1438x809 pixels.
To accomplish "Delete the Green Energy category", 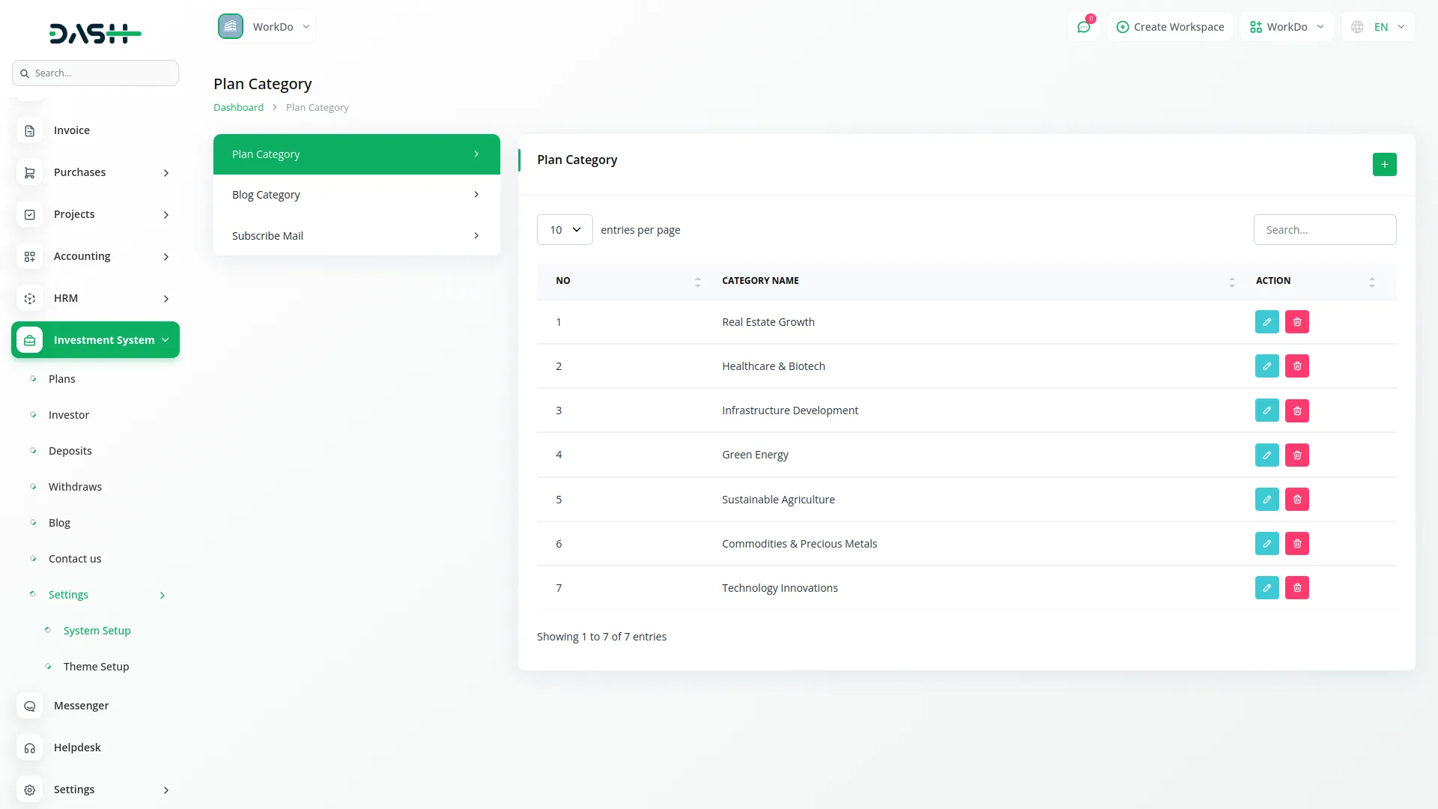I will 1296,455.
